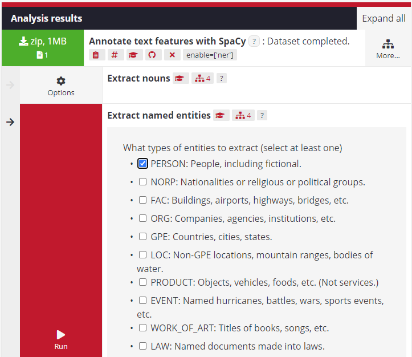Screen dimensions: 412x357
Task: Open the GitHub icon link
Action: coord(152,55)
